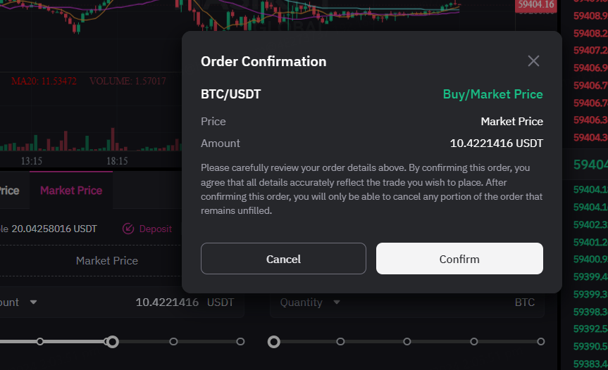Confirm the BTC/USDT market order
Image resolution: width=608 pixels, height=370 pixels.
point(459,259)
